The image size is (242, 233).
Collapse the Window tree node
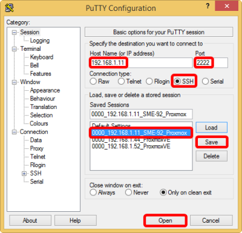pyautogui.click(x=14, y=82)
